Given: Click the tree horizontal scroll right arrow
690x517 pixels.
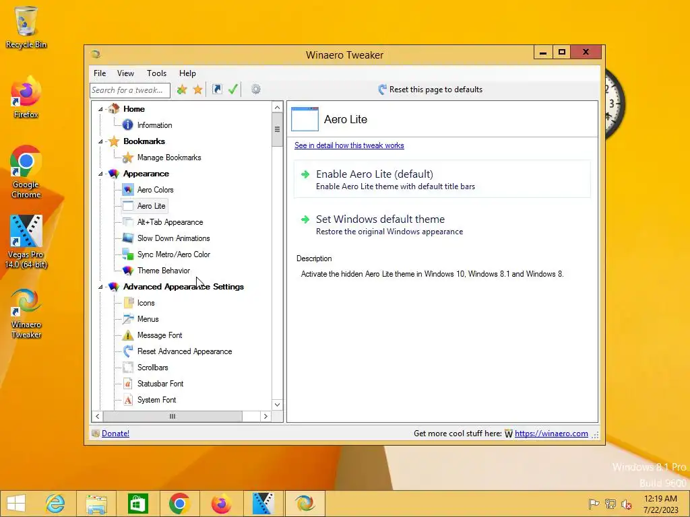Looking at the screenshot, I should click(x=265, y=416).
